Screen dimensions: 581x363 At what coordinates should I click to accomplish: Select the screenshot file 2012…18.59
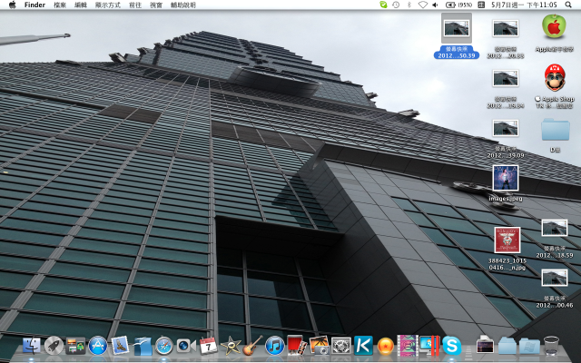point(555,238)
